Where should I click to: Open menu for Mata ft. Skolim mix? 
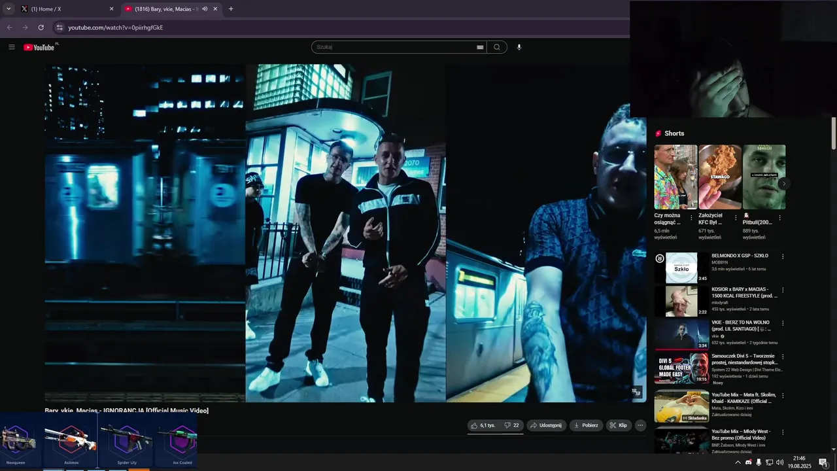[x=783, y=396]
